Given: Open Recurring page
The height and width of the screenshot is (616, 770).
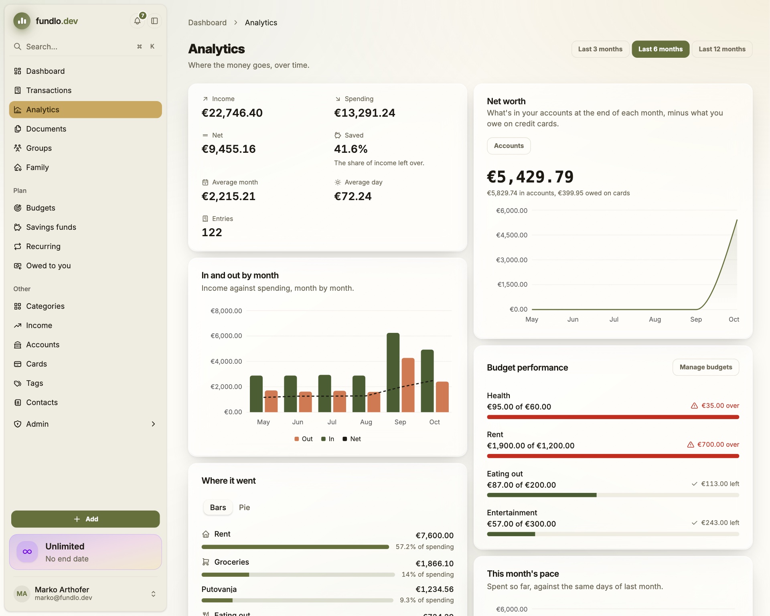Looking at the screenshot, I should [85, 246].
